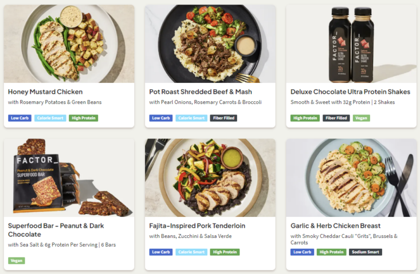Click Low Carb tag on Pot Roast card

[x=161, y=118]
